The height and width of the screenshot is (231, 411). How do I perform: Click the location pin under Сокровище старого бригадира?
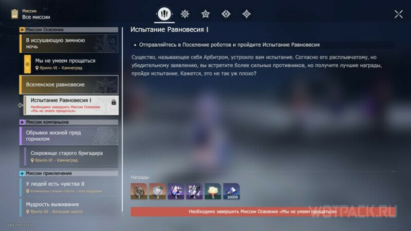pyautogui.click(x=32, y=160)
